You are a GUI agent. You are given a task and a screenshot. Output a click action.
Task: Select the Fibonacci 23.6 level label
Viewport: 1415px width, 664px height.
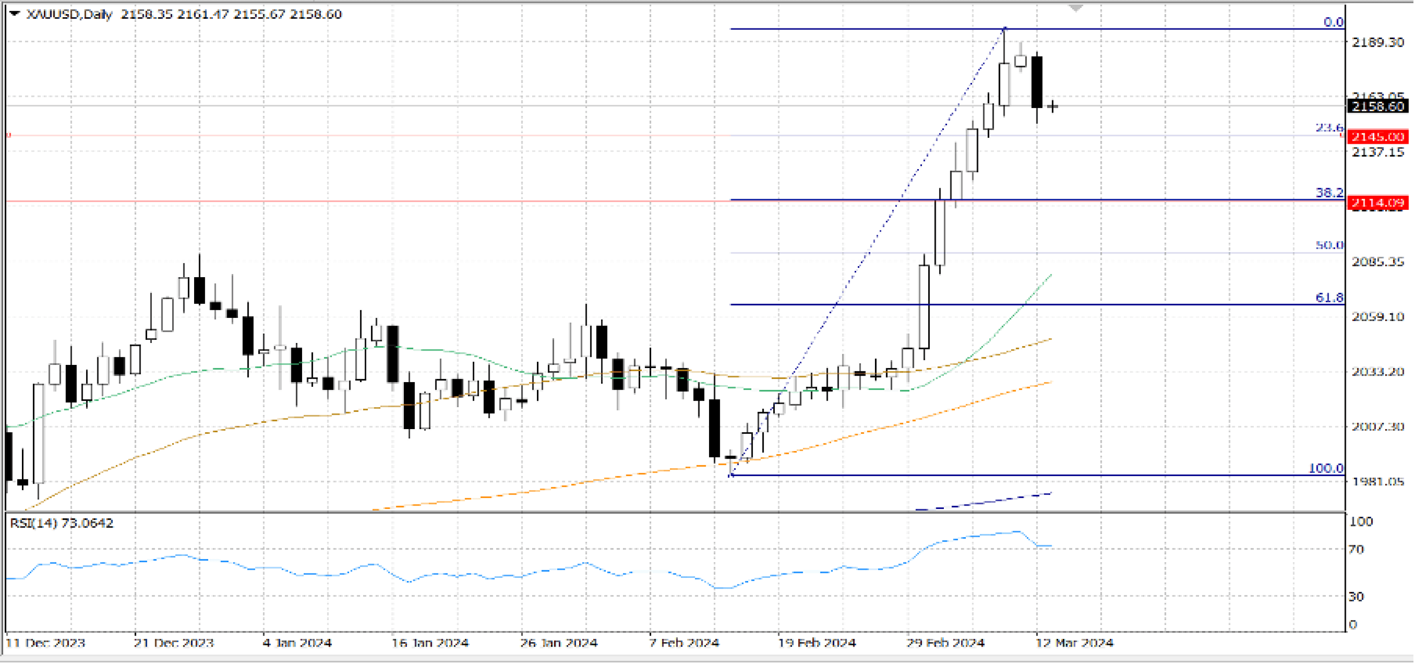click(x=1329, y=128)
